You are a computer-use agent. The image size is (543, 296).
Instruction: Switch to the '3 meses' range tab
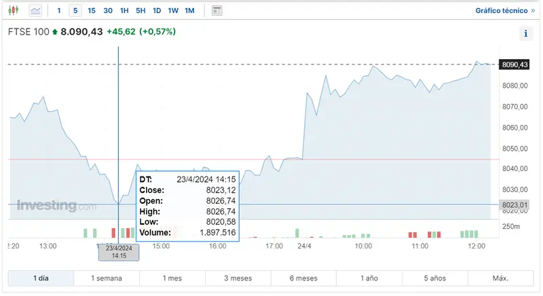[238, 278]
